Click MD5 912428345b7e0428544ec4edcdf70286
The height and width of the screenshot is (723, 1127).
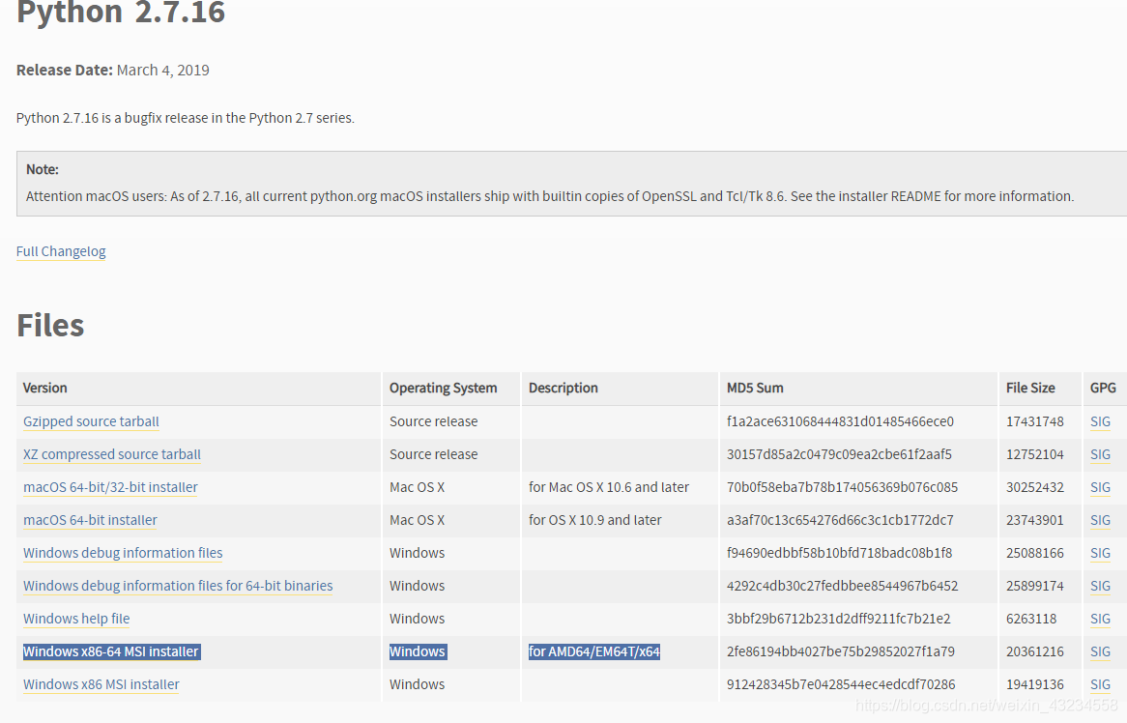tap(841, 685)
